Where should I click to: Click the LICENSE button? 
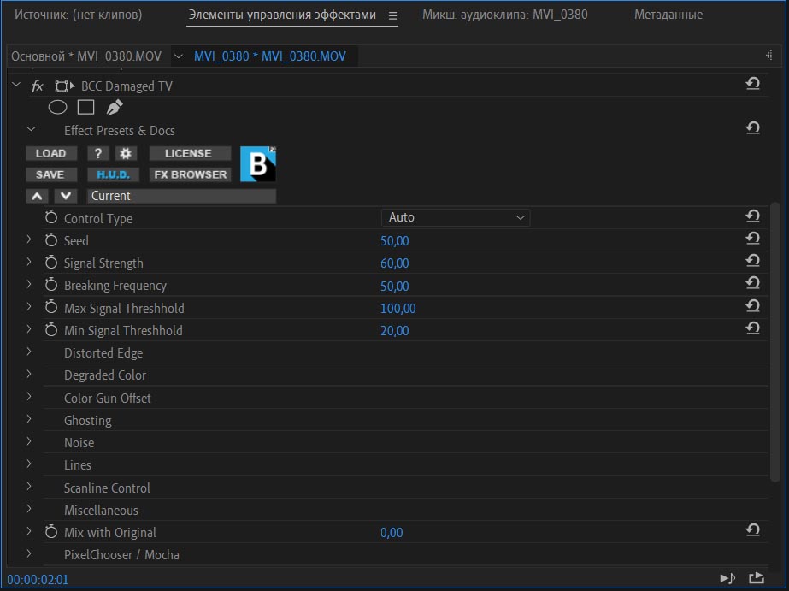coord(190,153)
